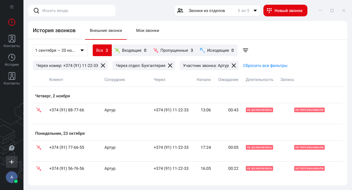This screenshot has height=190, width=352.
Task: Open the advanced filters icon
Action: pyautogui.click(x=246, y=50)
